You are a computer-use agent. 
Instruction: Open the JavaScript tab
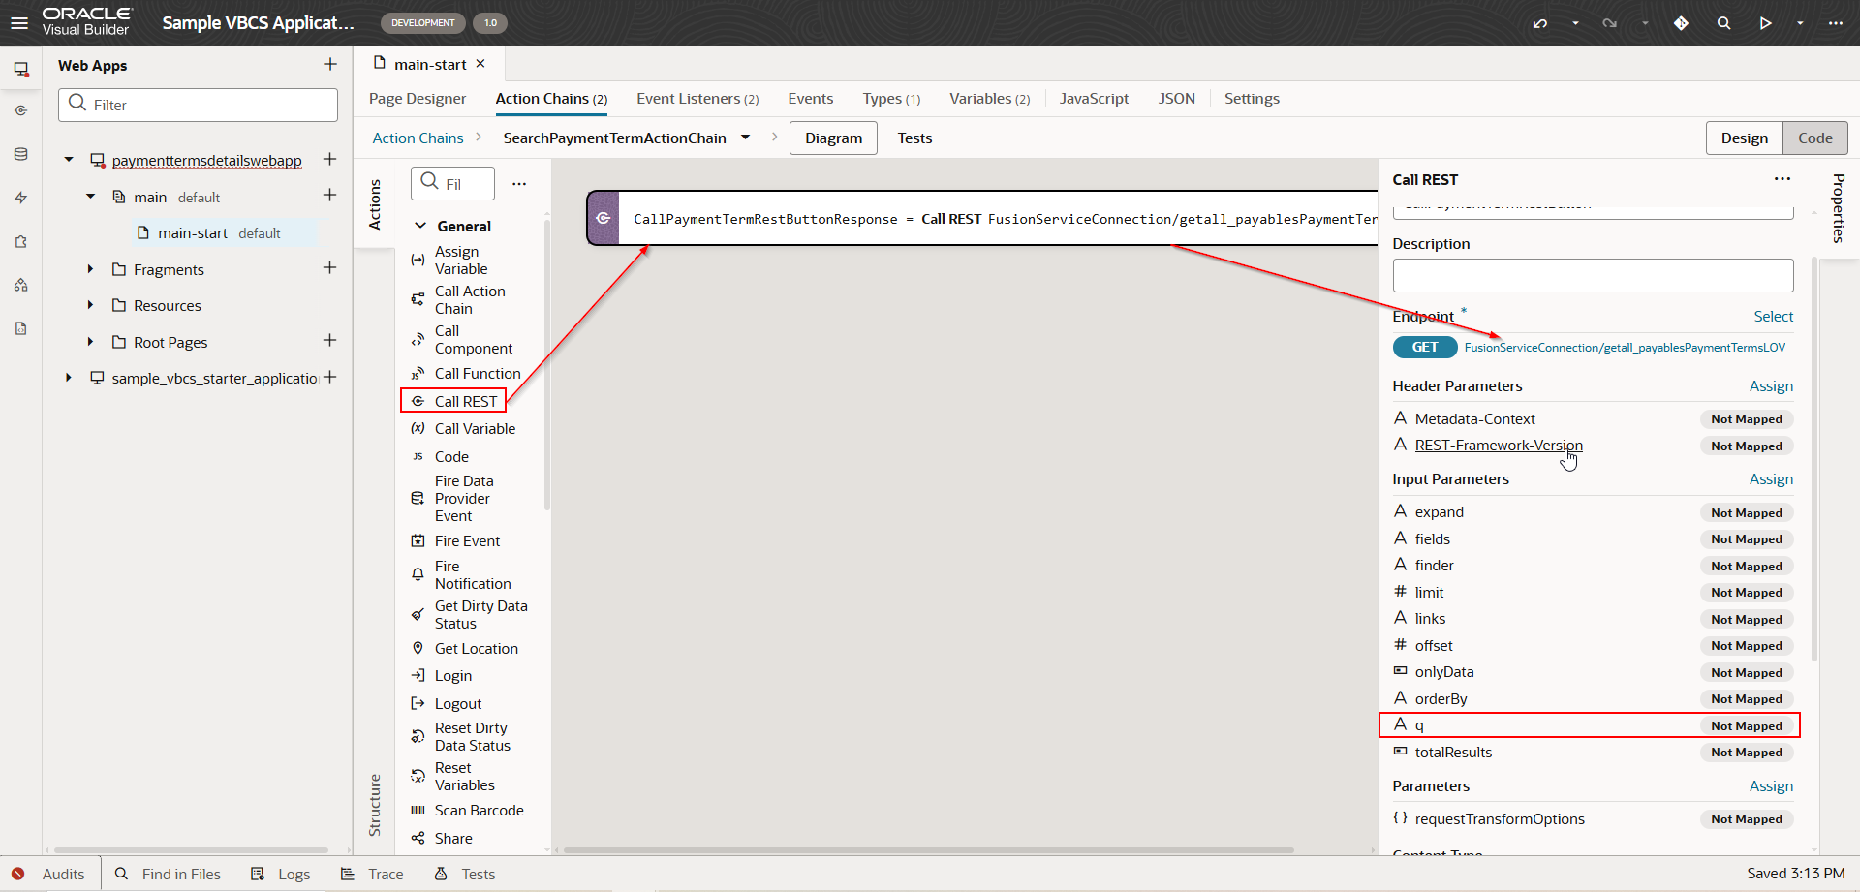1094,99
